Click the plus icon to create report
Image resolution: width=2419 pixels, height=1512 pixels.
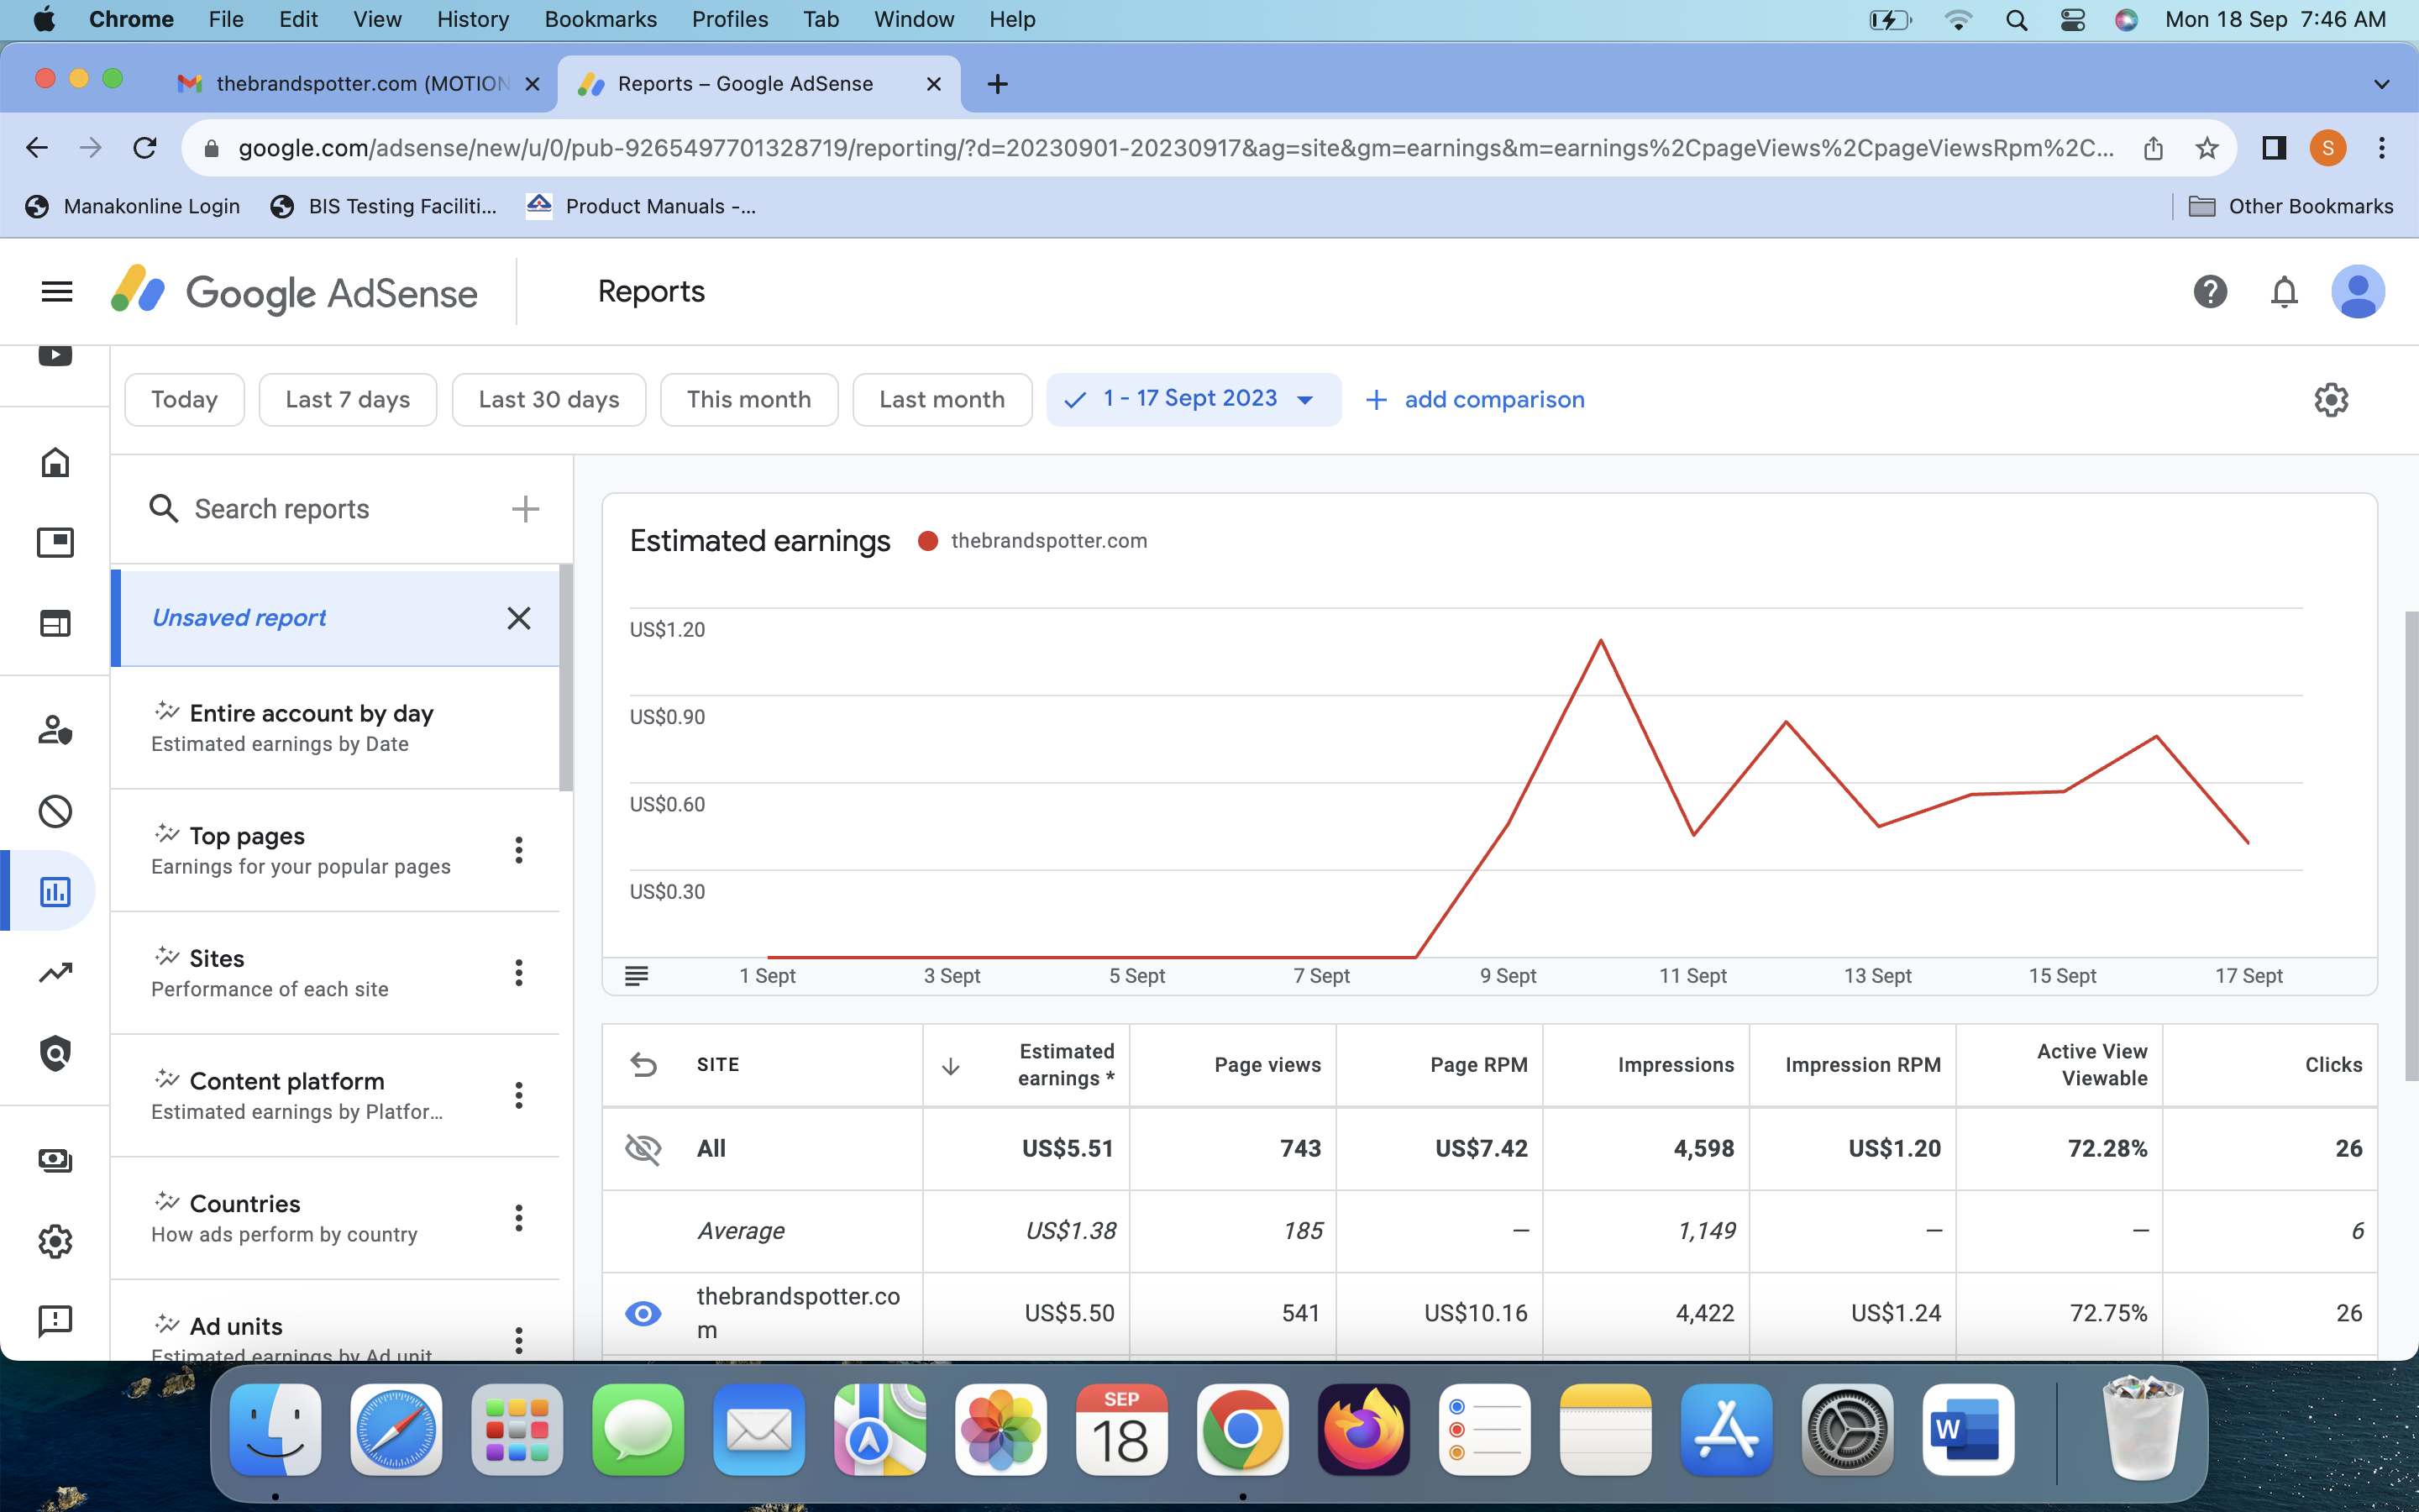point(525,509)
